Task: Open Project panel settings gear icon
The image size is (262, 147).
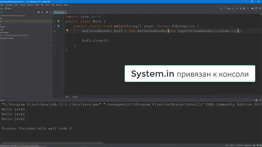Action: pyautogui.click(x=47, y=12)
